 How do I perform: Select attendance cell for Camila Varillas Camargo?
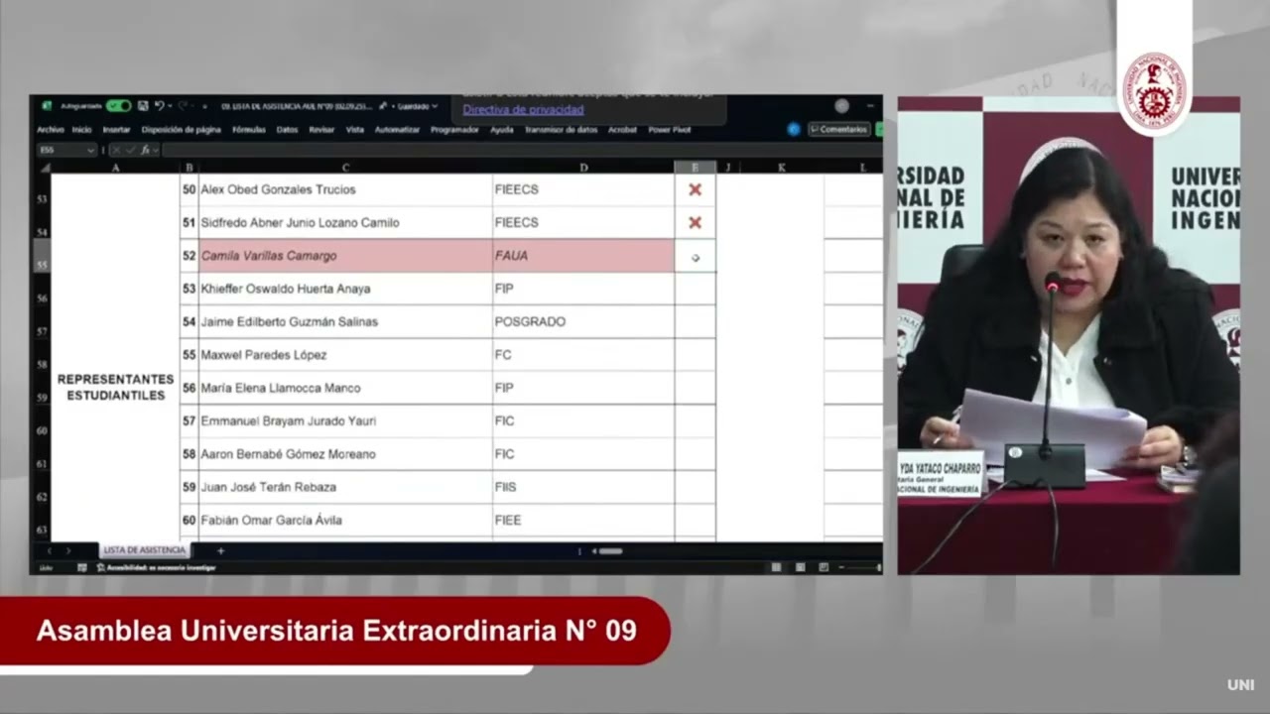(x=695, y=256)
